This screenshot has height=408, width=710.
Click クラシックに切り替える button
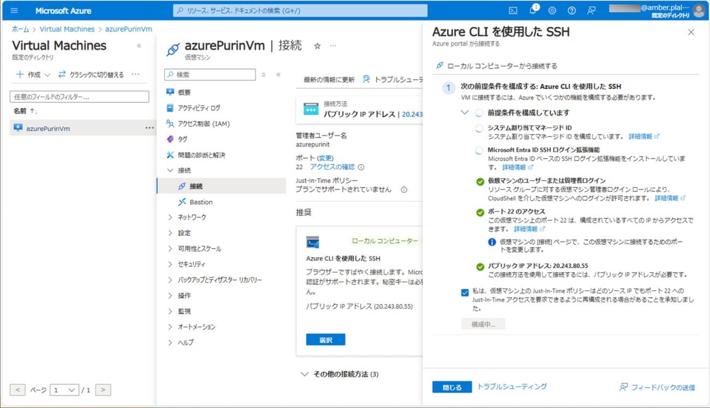(x=91, y=74)
